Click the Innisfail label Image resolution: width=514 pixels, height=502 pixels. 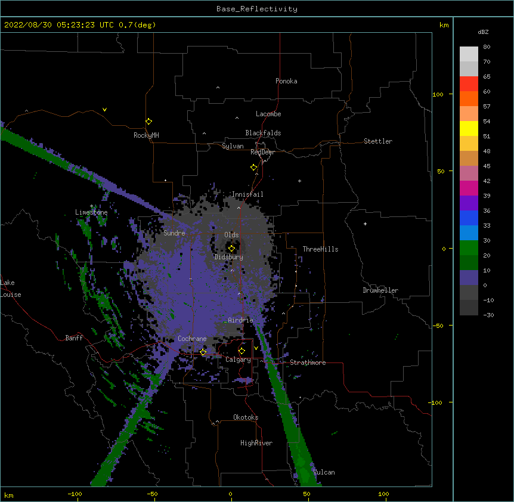point(247,194)
